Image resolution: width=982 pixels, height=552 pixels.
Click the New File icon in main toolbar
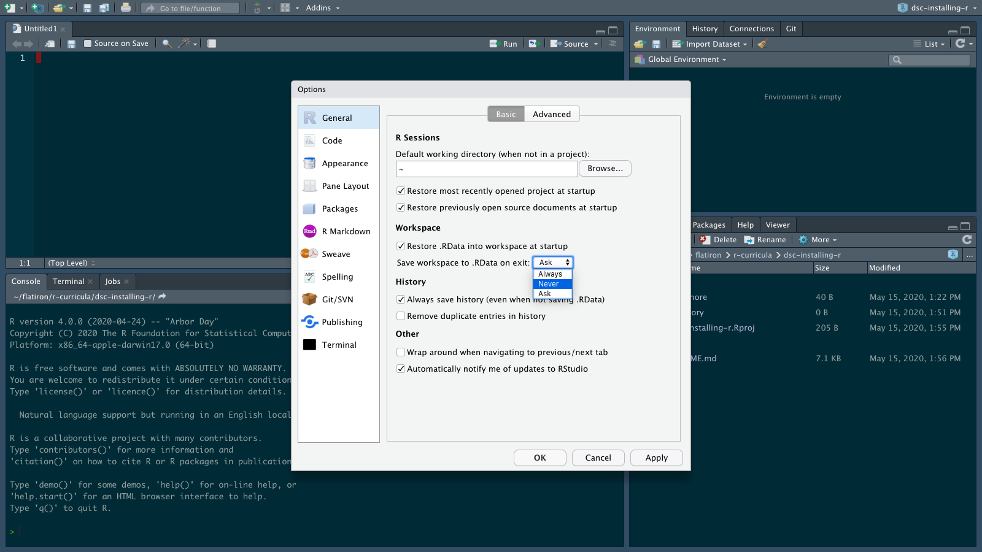coord(9,8)
